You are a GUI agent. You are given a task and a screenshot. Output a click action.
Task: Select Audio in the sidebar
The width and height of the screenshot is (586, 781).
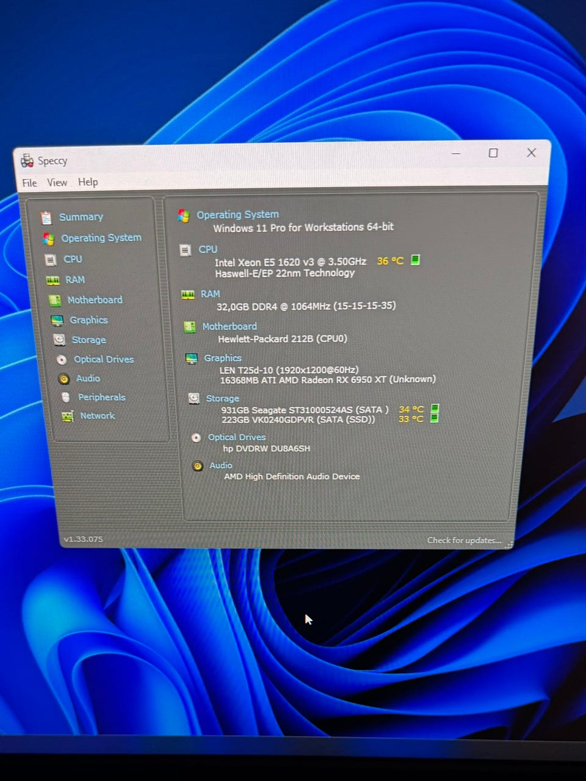(88, 378)
